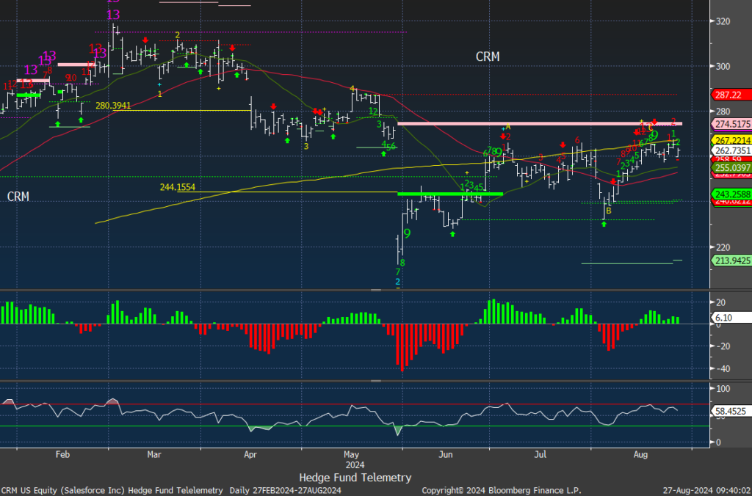Screen dimensions: 752x496
Task: Click the large green 9 near June low
Action: pos(407,234)
